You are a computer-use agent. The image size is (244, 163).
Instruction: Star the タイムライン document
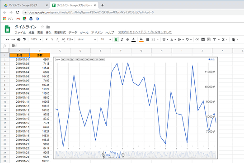(x=42, y=27)
